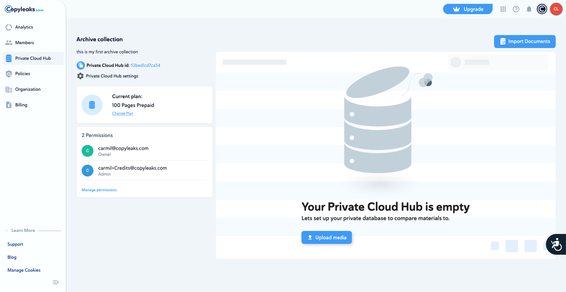Open Billing section

[33, 105]
